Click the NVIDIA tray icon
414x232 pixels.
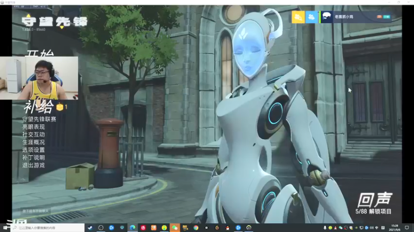(356, 228)
